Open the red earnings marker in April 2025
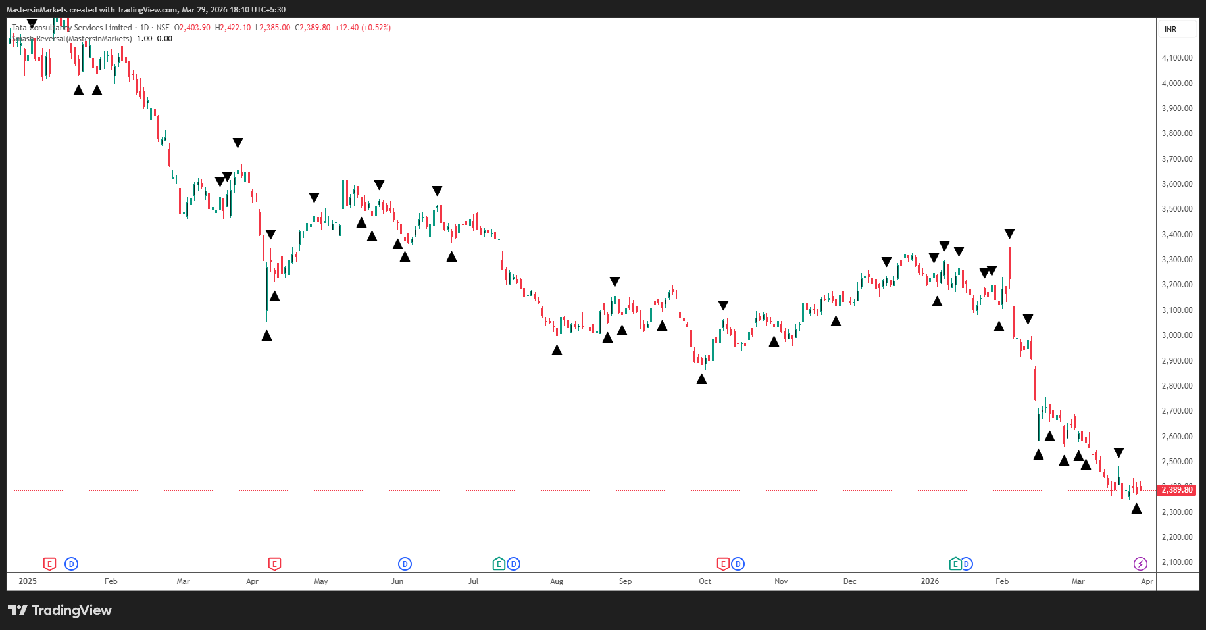 pos(274,564)
